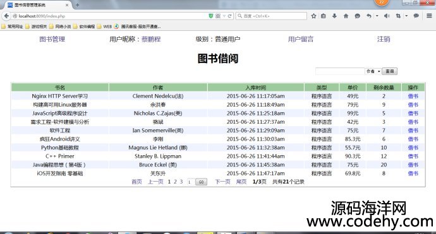Viewport: 436px width, 234px height.
Task: Reload the page with the refresh icon
Action: pyautogui.click(x=229, y=16)
